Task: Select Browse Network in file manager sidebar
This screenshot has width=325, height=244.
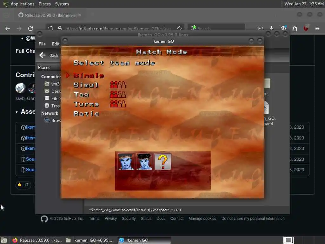Action: (53, 120)
